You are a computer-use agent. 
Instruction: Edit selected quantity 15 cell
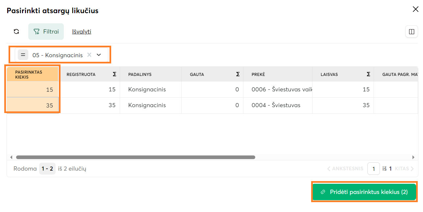click(x=33, y=89)
